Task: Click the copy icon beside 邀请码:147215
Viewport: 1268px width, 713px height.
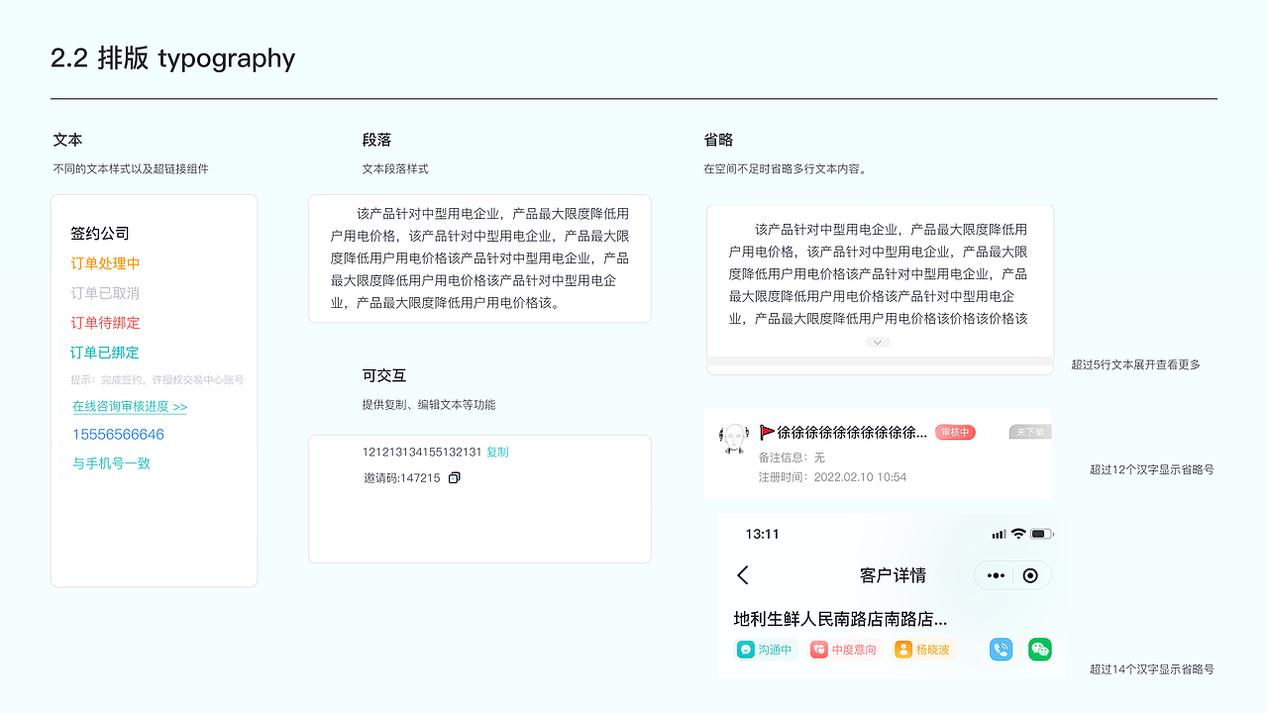Action: point(453,477)
